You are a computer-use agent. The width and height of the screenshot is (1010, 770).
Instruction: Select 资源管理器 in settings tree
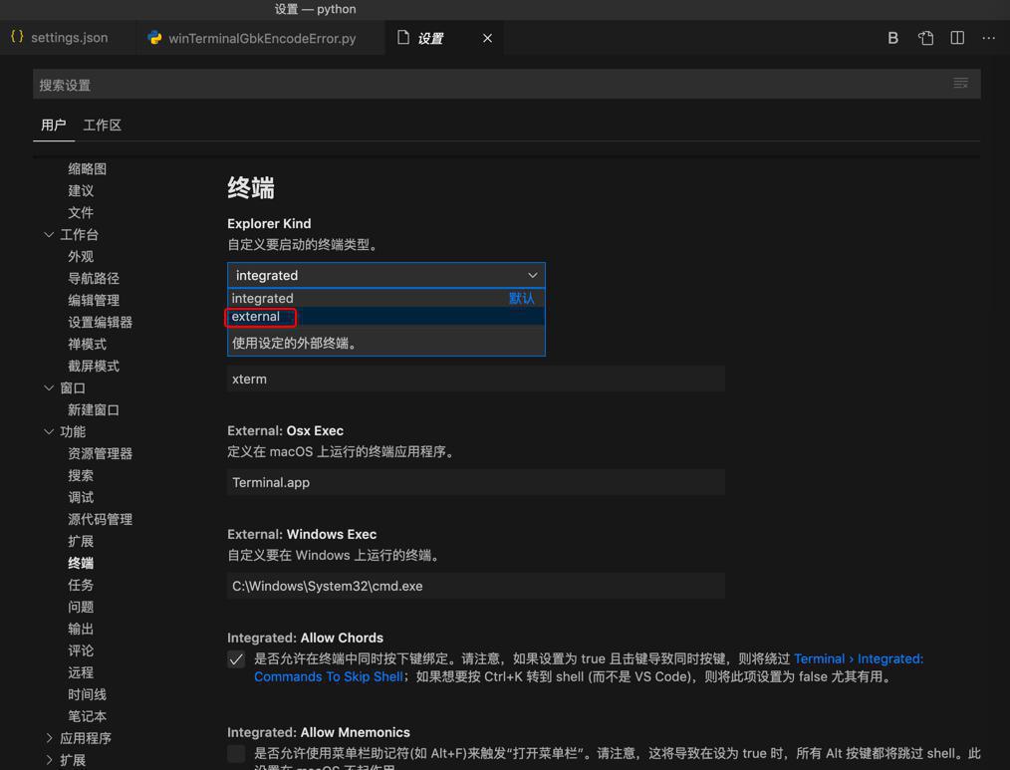pos(100,453)
